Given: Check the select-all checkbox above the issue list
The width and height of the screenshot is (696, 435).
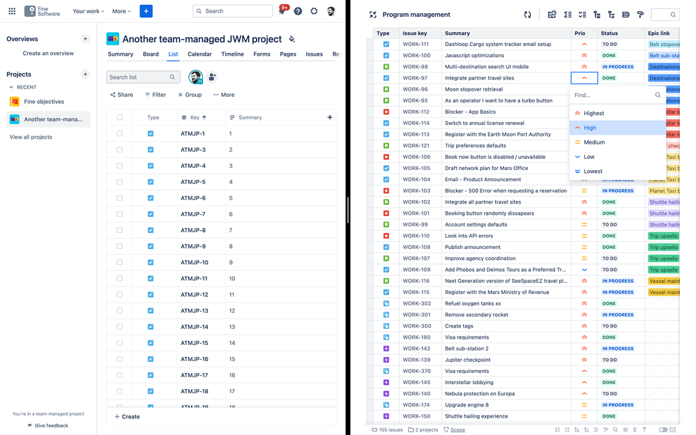Looking at the screenshot, I should coord(119,117).
